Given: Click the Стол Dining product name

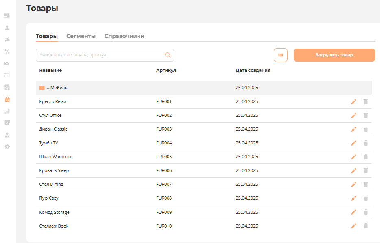Looking at the screenshot, I should 51,185.
